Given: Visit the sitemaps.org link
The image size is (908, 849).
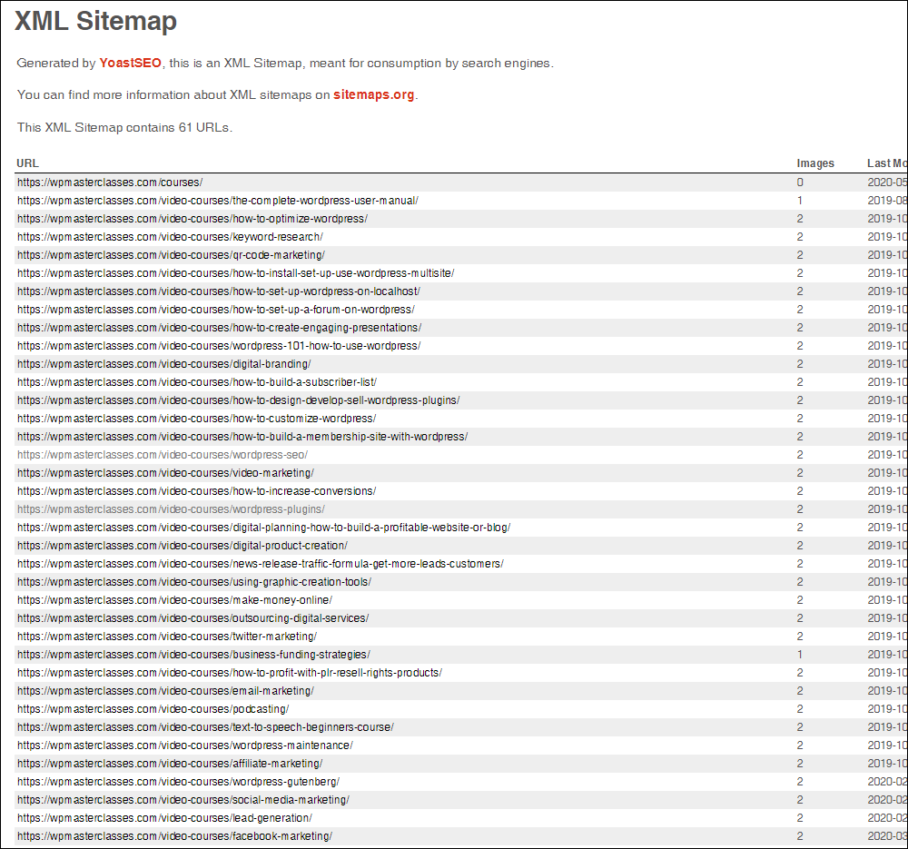Looking at the screenshot, I should click(x=373, y=95).
